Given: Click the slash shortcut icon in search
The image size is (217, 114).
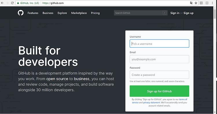Looking at the screenshot, I should 164,13.
